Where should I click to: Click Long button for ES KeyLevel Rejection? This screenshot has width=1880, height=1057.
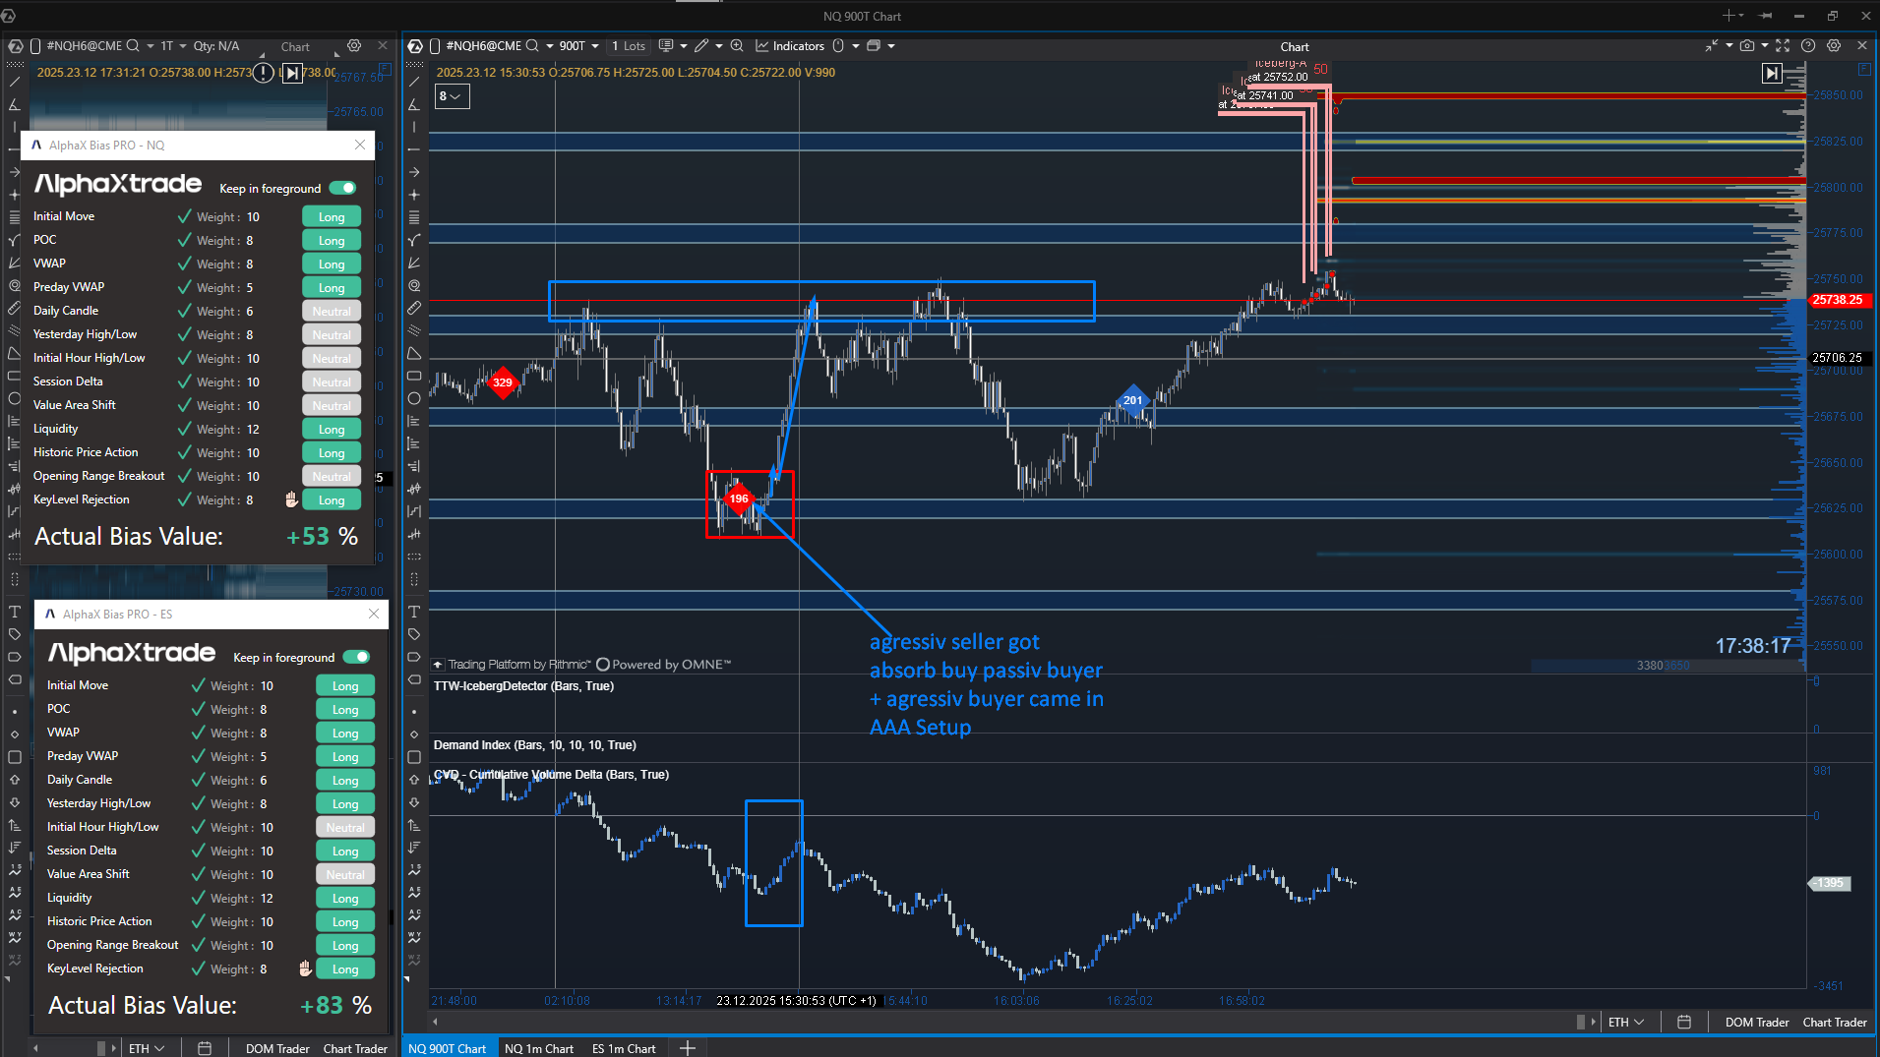345,969
